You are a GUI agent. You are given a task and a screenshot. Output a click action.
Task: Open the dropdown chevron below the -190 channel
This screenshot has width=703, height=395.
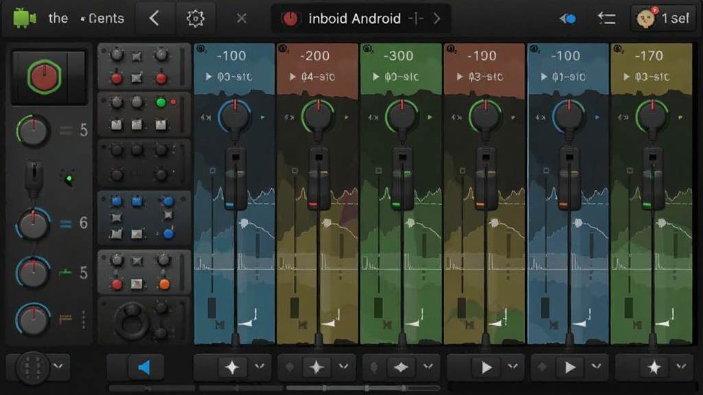click(512, 367)
